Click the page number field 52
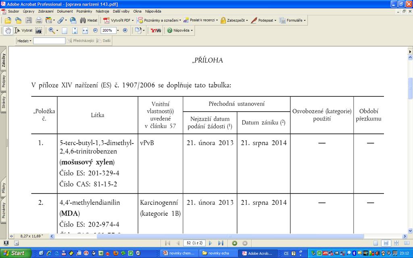This screenshot has height=258, width=413. point(194,243)
